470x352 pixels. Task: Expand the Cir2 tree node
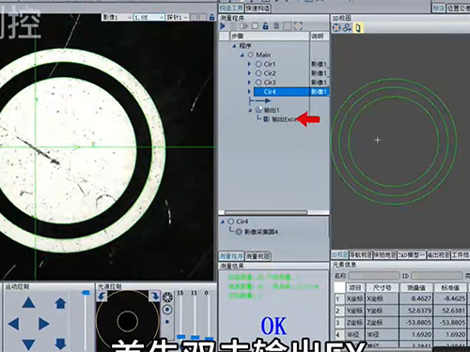[x=249, y=73]
